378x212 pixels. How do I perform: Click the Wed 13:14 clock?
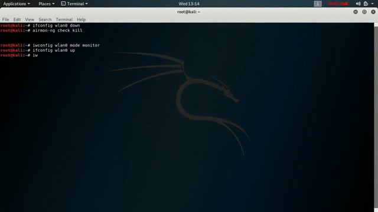189,4
